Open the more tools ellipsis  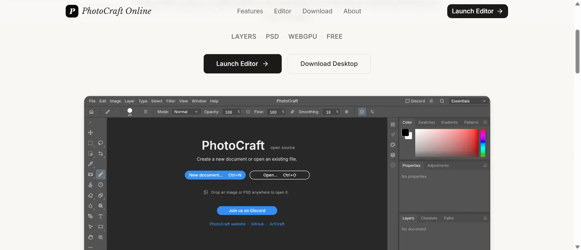click(x=90, y=247)
